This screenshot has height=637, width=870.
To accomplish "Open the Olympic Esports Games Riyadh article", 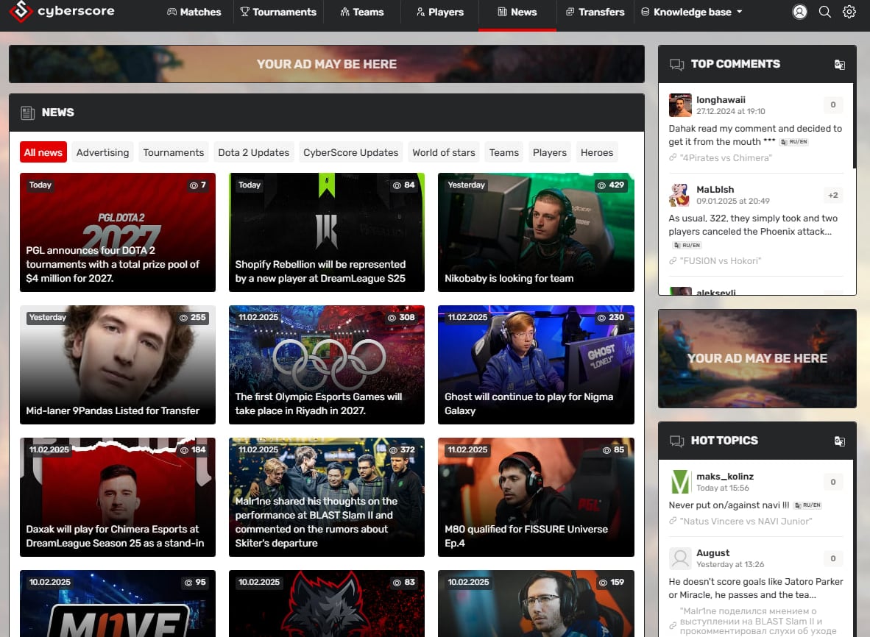I will pyautogui.click(x=327, y=365).
